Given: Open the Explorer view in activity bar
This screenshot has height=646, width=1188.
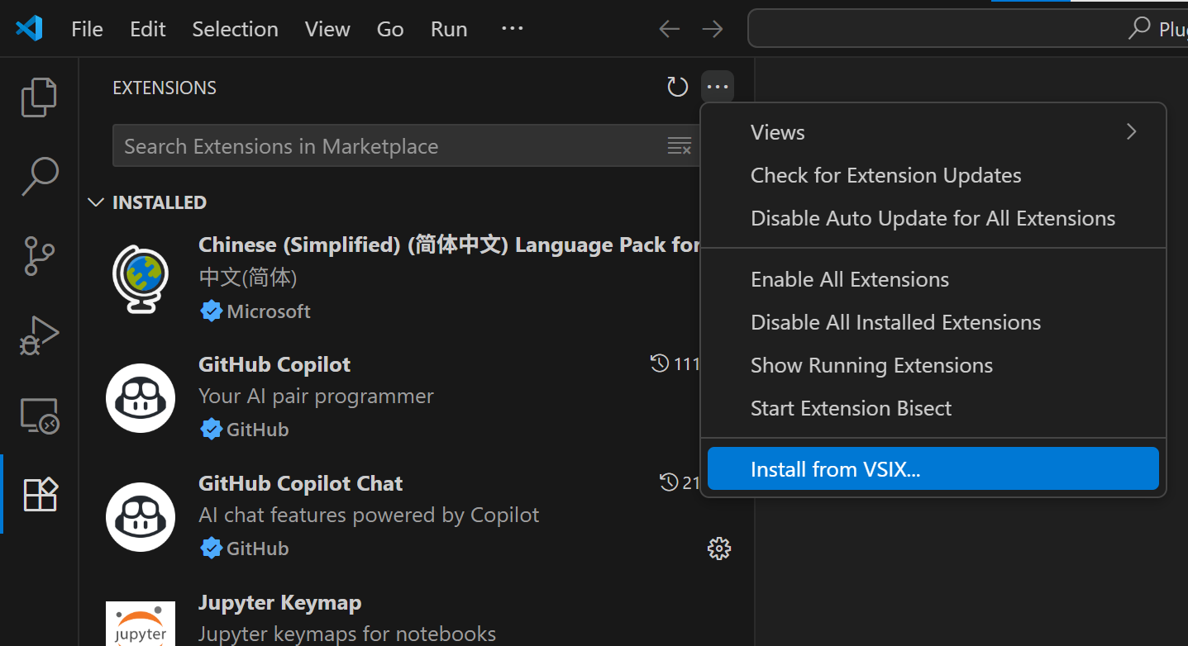Looking at the screenshot, I should coord(39,97).
